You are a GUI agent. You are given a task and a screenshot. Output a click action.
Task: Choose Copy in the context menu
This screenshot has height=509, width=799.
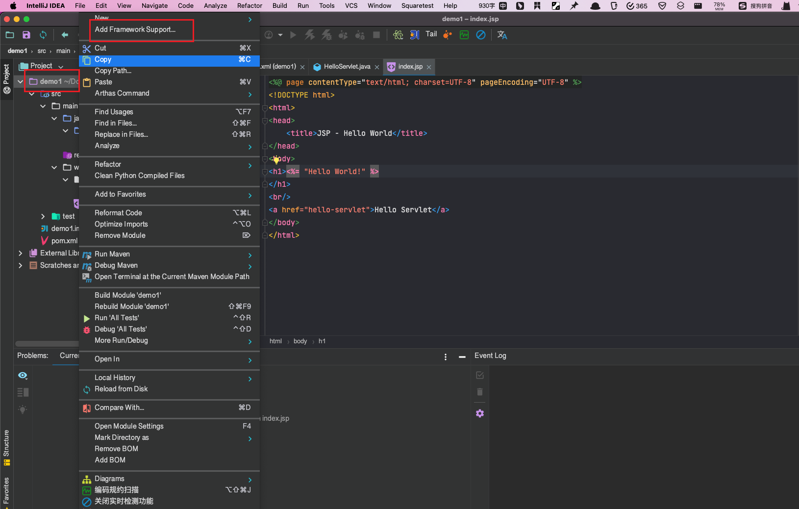pos(169,59)
